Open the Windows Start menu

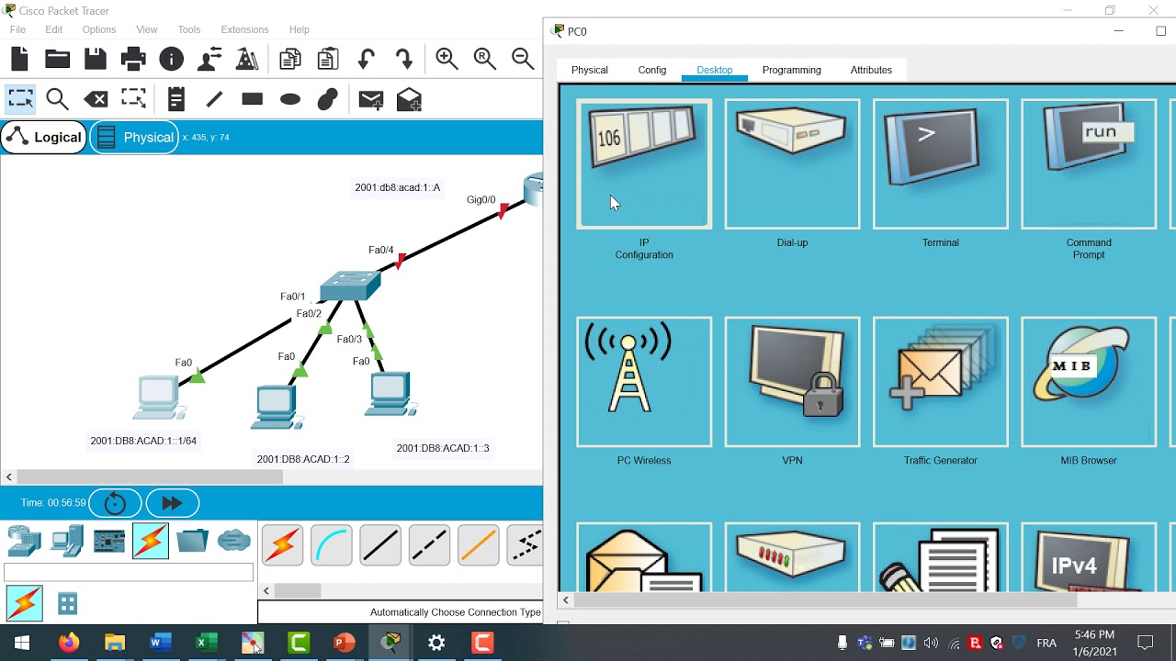click(x=22, y=643)
